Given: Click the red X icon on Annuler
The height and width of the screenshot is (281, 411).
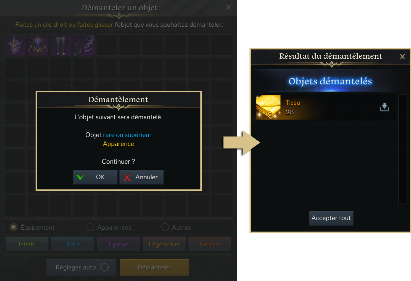Looking at the screenshot, I should [x=127, y=177].
